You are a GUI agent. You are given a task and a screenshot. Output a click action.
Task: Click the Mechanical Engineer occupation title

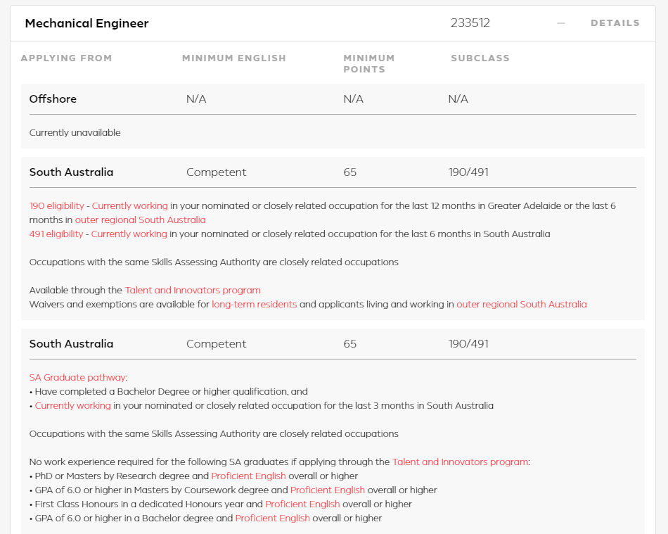click(86, 23)
